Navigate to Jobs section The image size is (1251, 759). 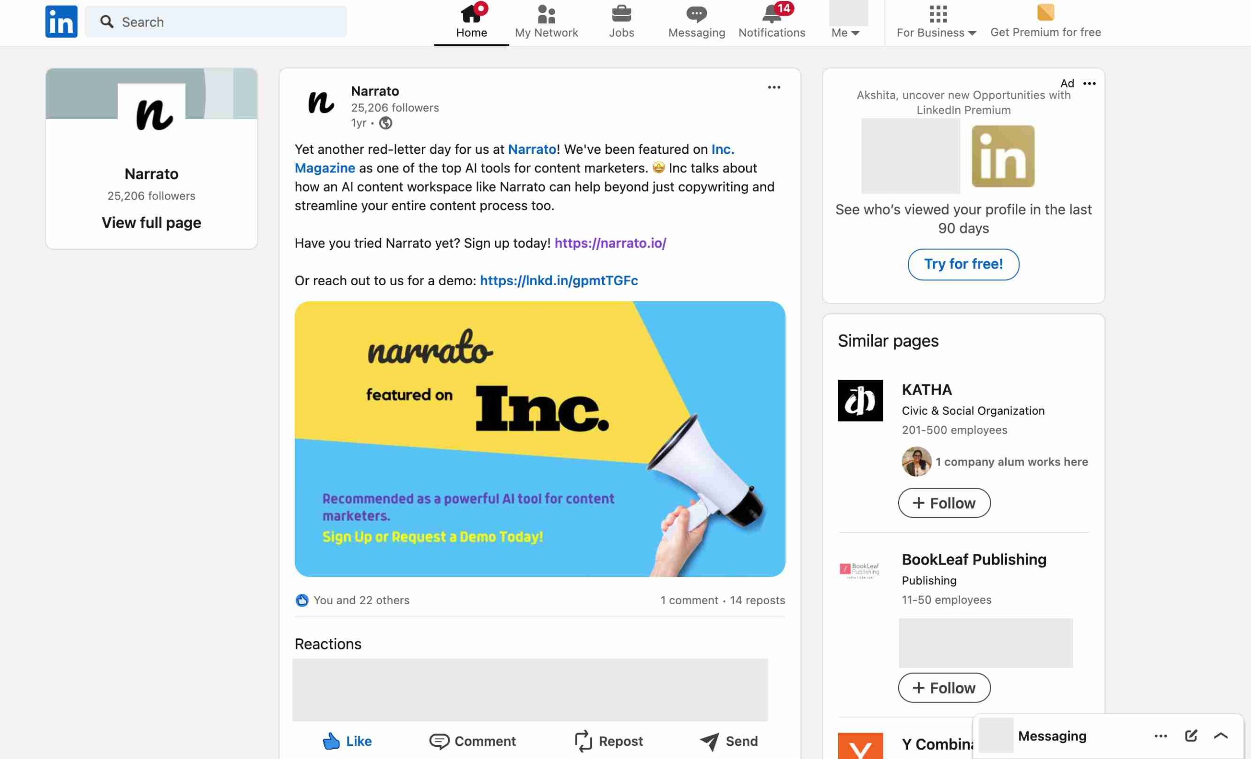point(622,21)
